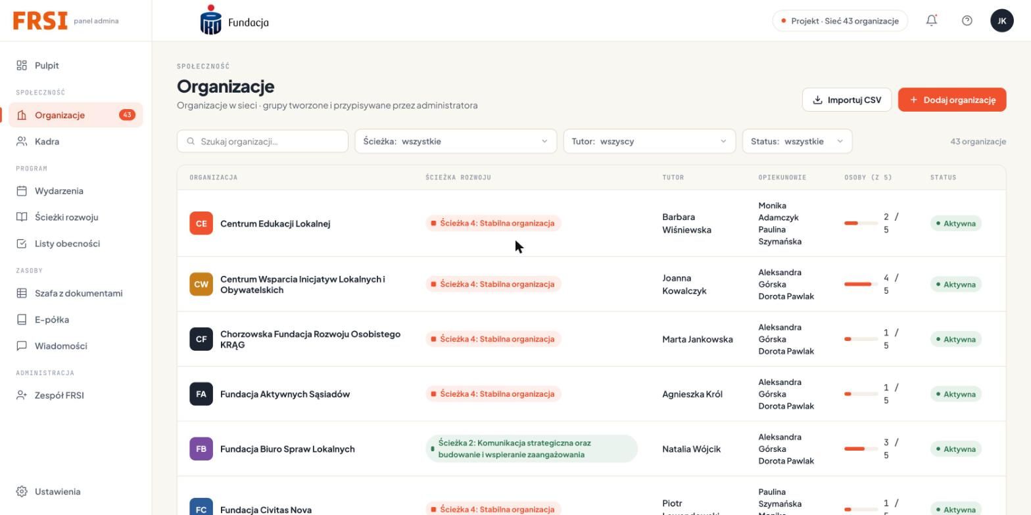Click tutor name Agnieszka Król
Viewport: 1031px width, 515px height.
692,394
